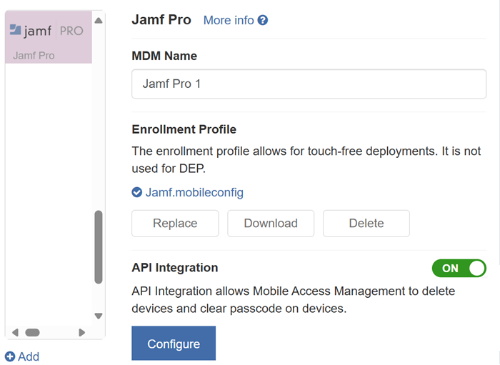500x365 pixels.
Task: Click the vertical scrollbar thumb in sidebar
Action: pyautogui.click(x=99, y=247)
